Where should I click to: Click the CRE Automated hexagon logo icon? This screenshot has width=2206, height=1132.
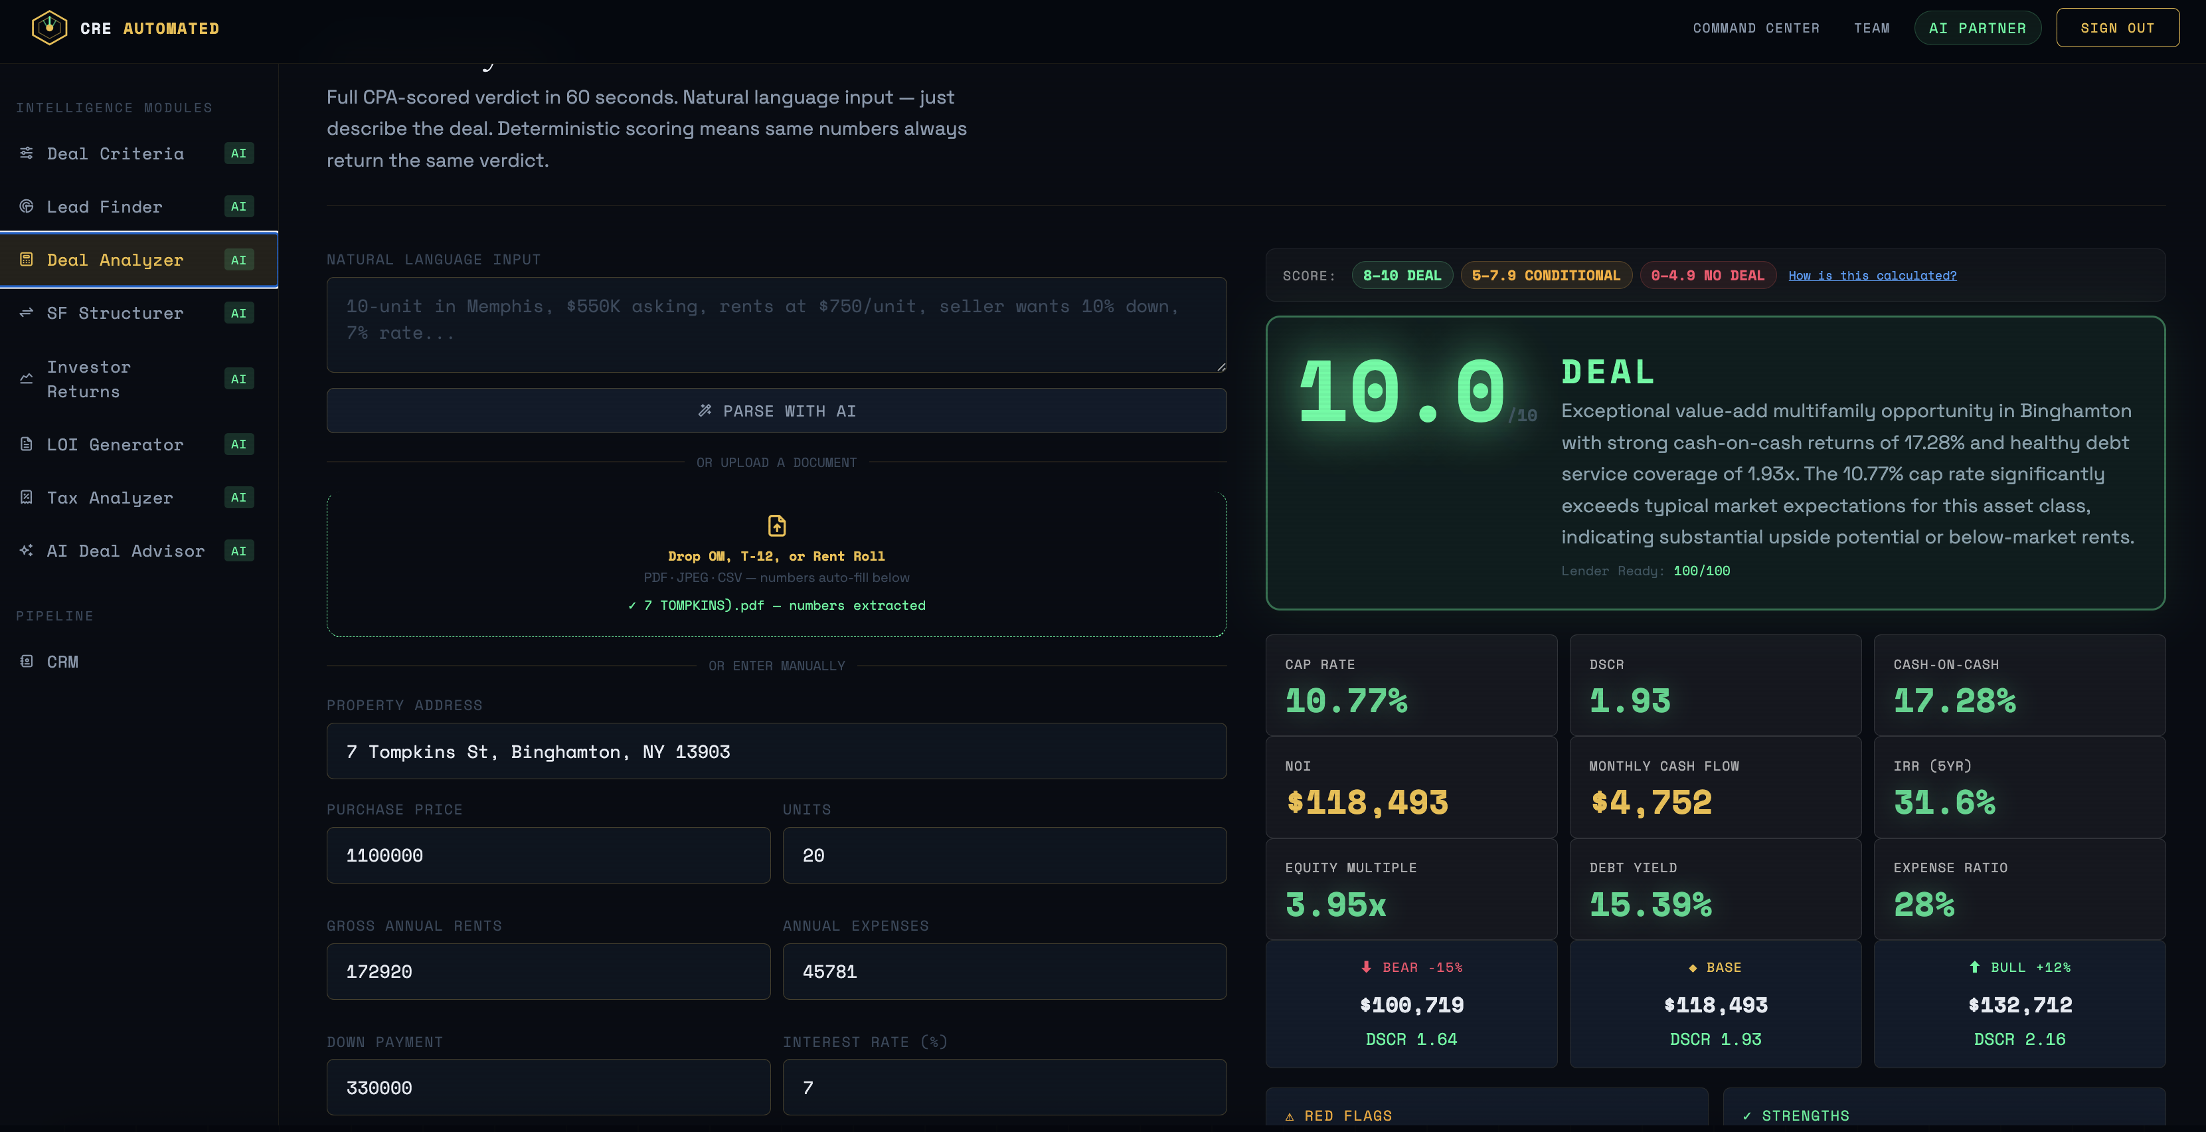(49, 29)
